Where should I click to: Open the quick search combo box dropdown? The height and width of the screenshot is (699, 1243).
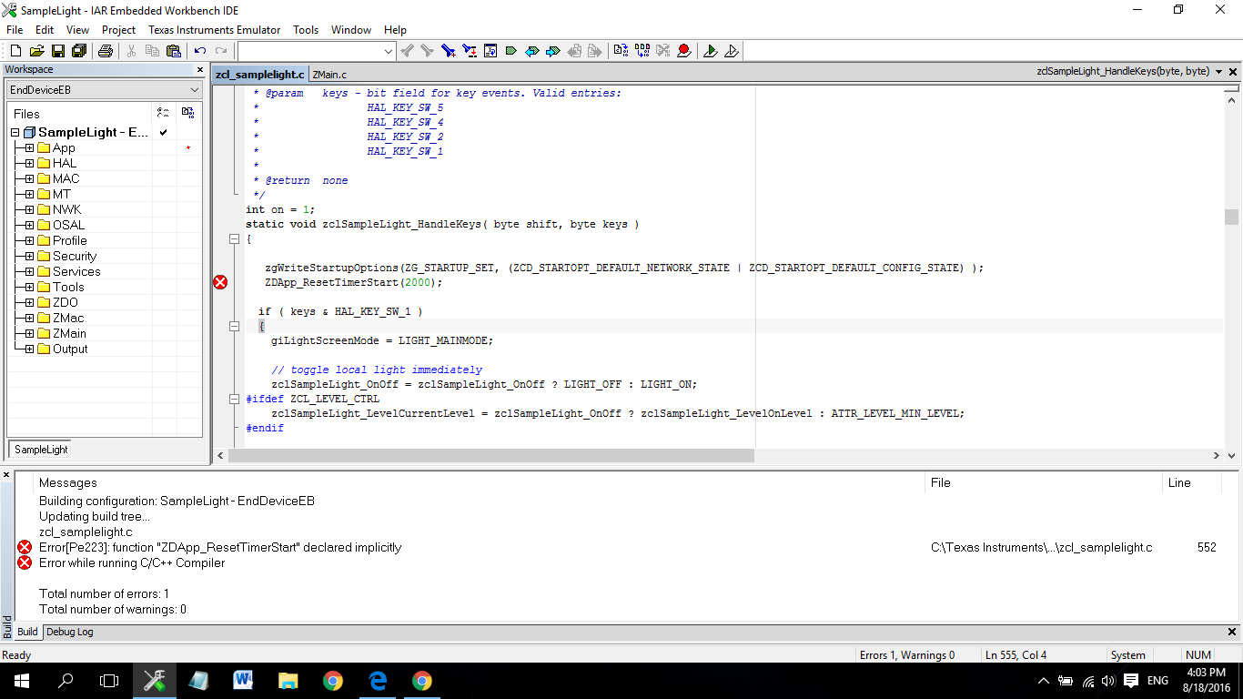click(x=388, y=51)
